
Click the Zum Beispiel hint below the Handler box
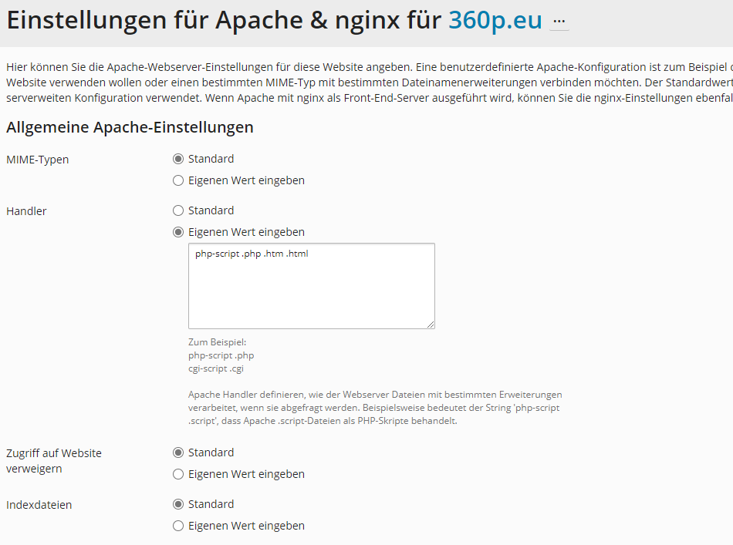(x=217, y=342)
